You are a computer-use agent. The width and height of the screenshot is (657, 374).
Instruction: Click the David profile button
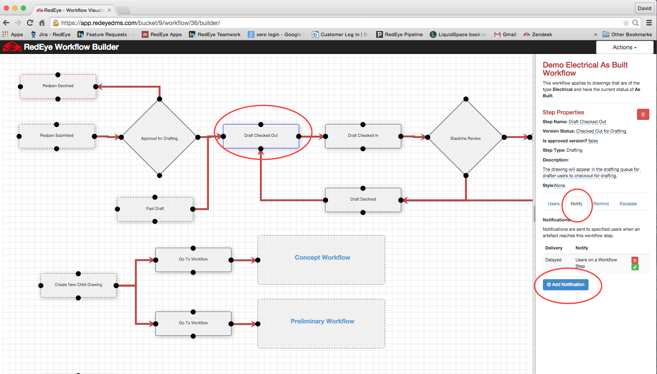[644, 8]
